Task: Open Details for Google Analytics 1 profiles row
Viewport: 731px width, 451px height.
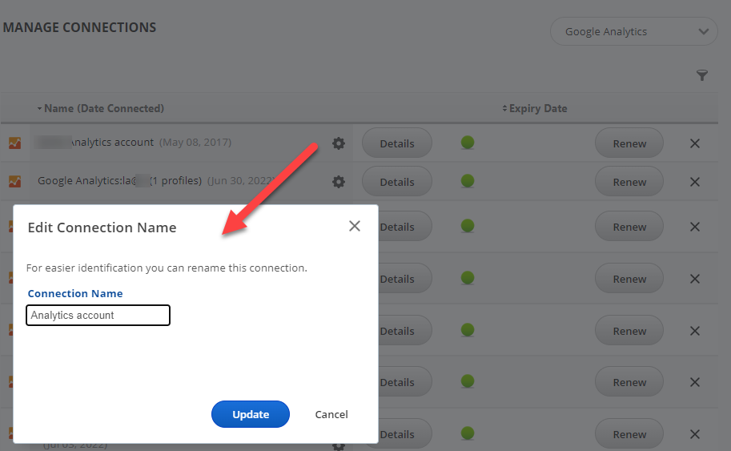Action: pyautogui.click(x=397, y=182)
